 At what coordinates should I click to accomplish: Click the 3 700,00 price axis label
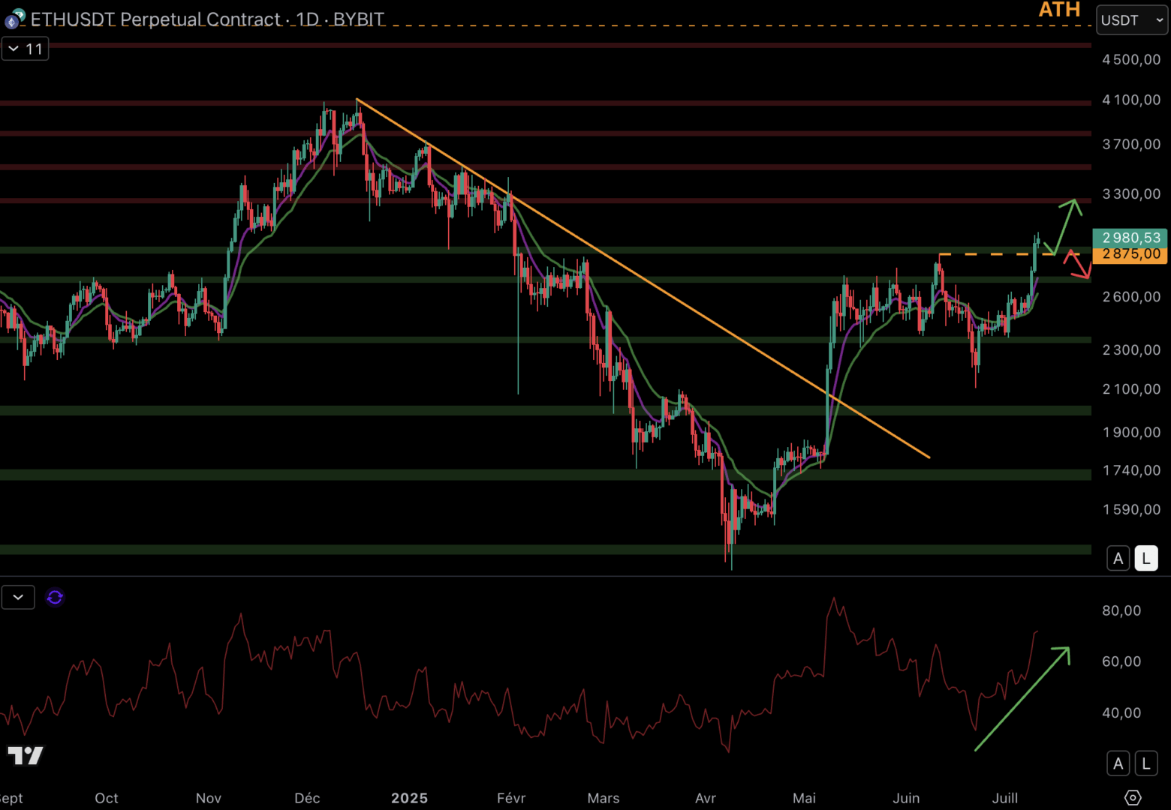click(1131, 144)
